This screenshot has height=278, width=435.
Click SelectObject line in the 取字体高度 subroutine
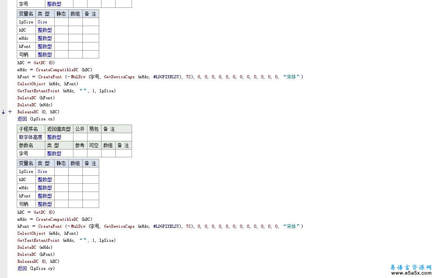[48, 233]
